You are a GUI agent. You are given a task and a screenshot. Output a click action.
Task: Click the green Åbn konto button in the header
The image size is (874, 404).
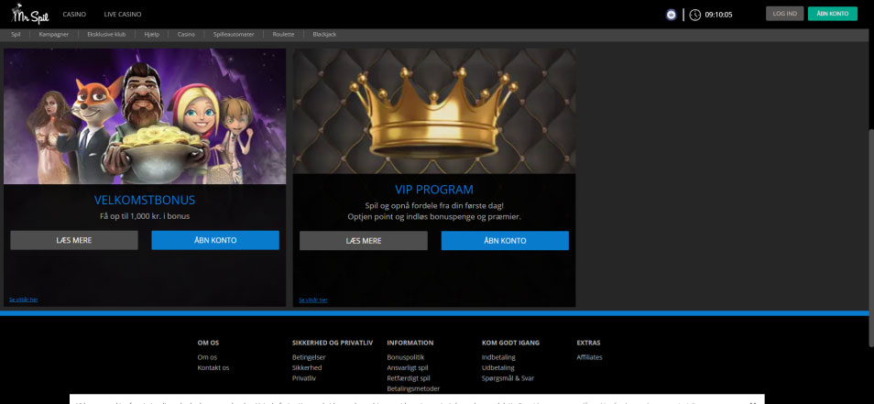pyautogui.click(x=832, y=14)
